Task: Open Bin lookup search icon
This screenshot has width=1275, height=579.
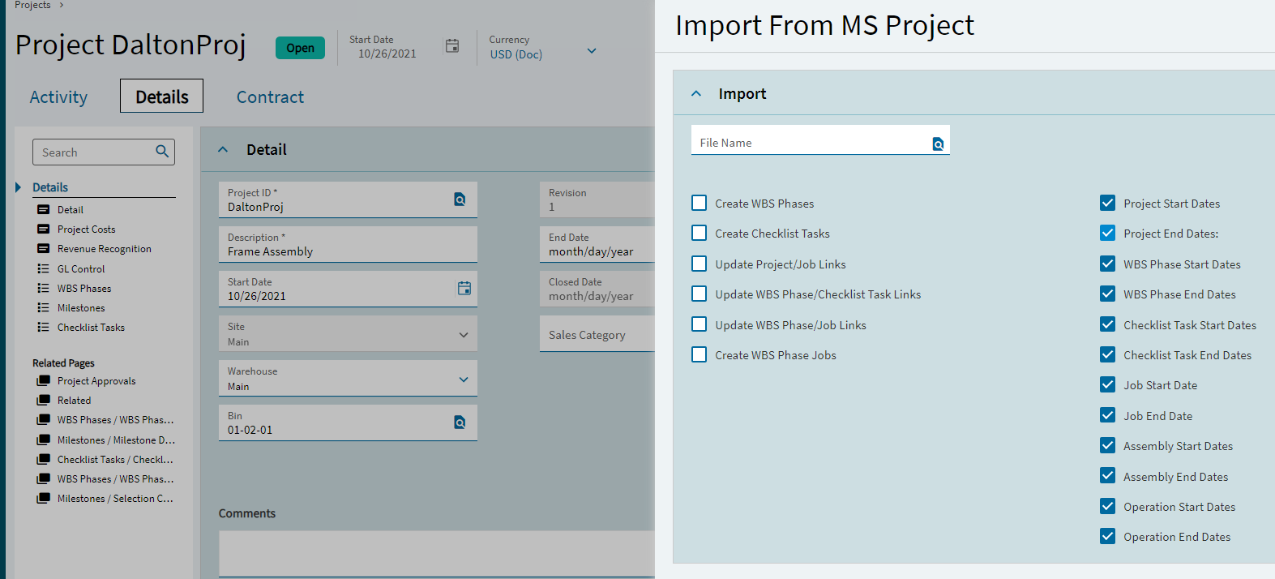Action: pos(460,422)
